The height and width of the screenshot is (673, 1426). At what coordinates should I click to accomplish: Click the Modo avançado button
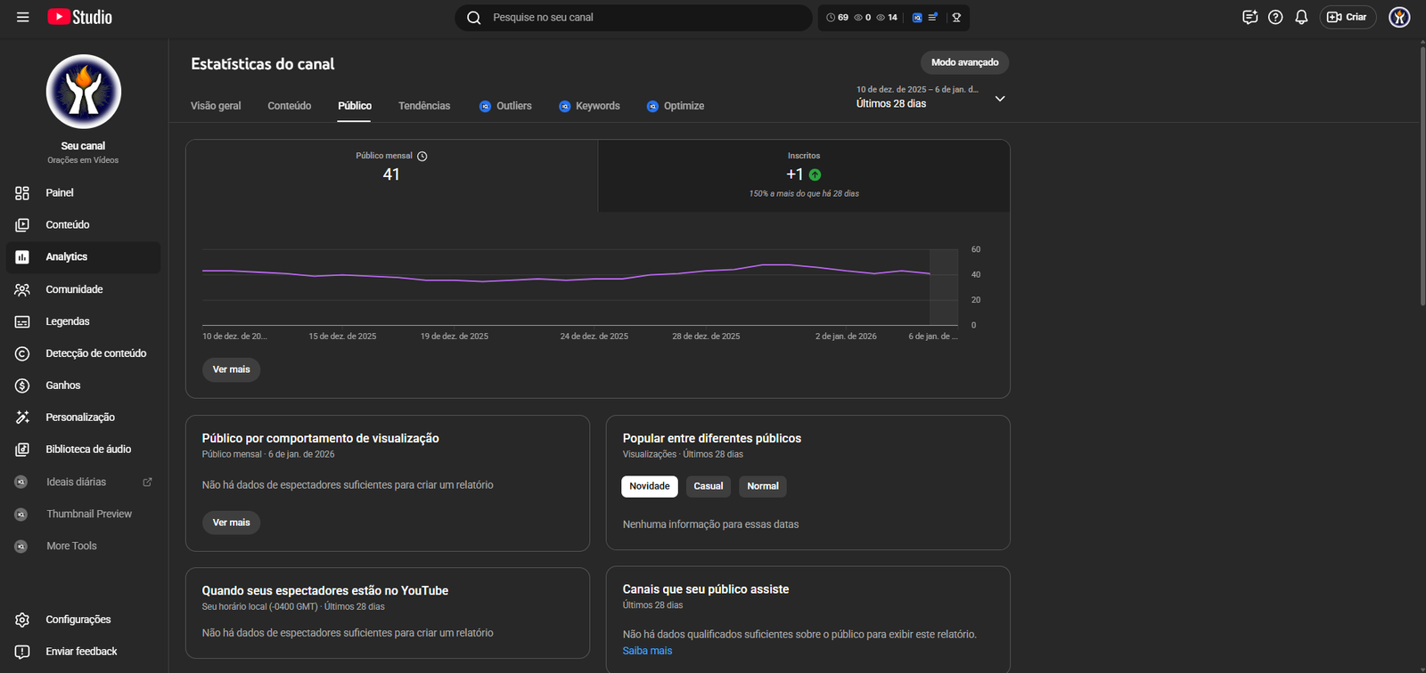pos(964,62)
